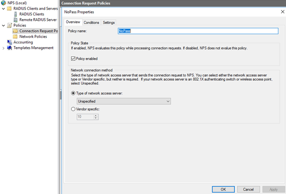Switch to the Settings tab
The image size is (286, 194).
click(x=109, y=22)
